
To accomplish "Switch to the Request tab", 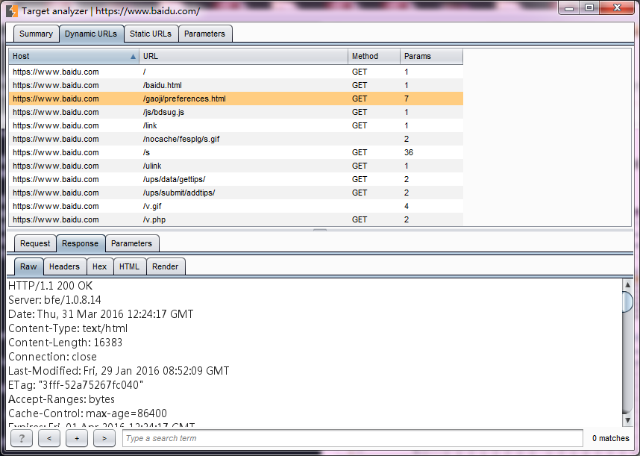I will tap(35, 243).
